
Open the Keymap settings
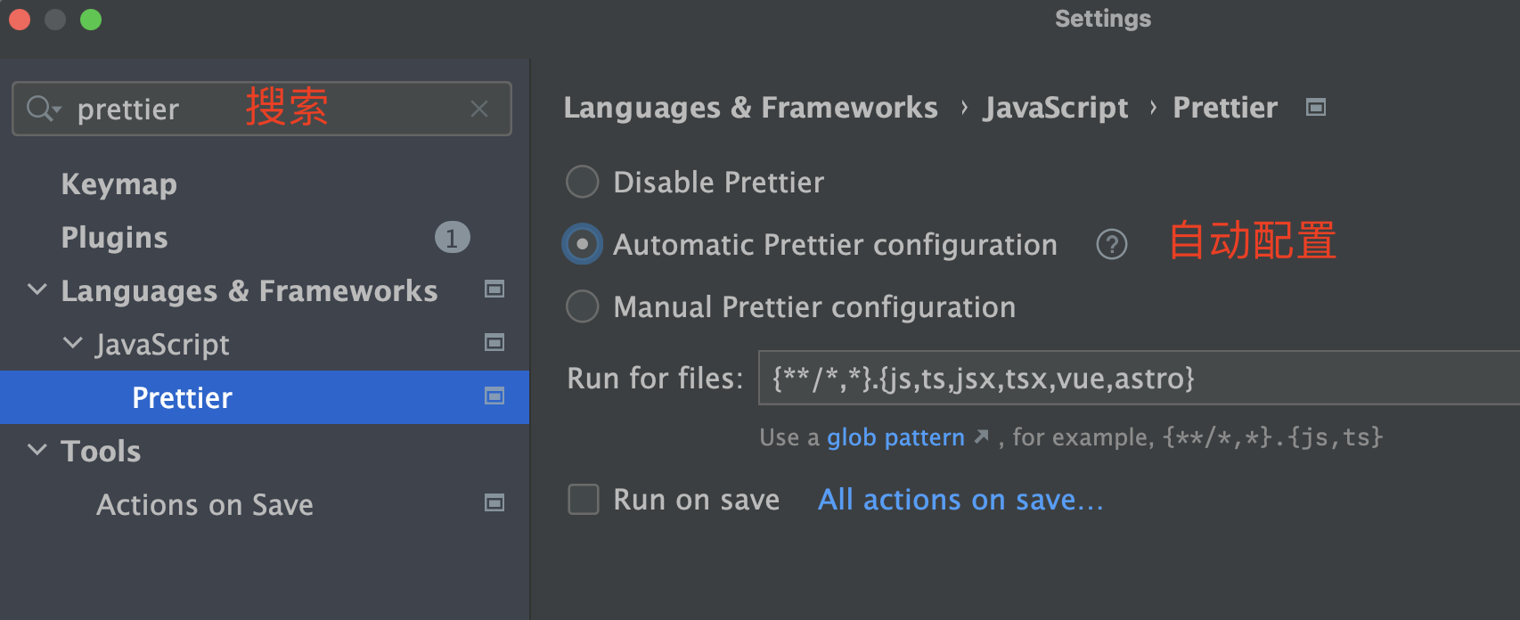(x=118, y=184)
